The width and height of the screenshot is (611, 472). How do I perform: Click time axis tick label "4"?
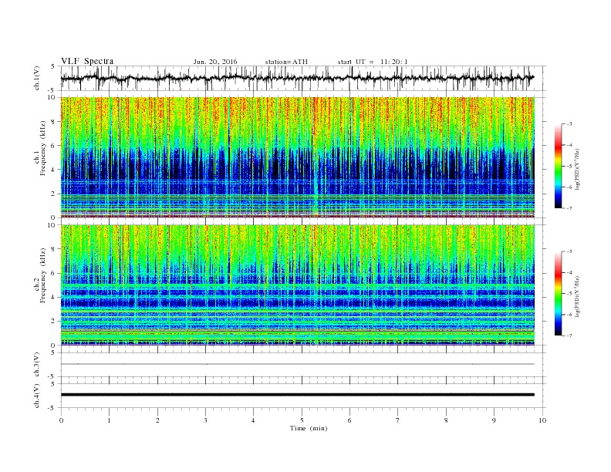click(253, 420)
